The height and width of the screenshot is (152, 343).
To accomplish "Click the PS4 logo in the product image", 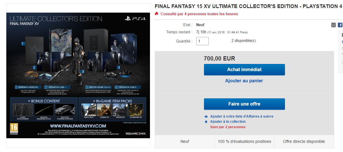I will click(135, 19).
